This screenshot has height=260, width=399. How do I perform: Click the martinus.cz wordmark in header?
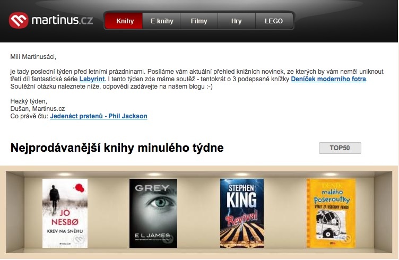(x=62, y=20)
